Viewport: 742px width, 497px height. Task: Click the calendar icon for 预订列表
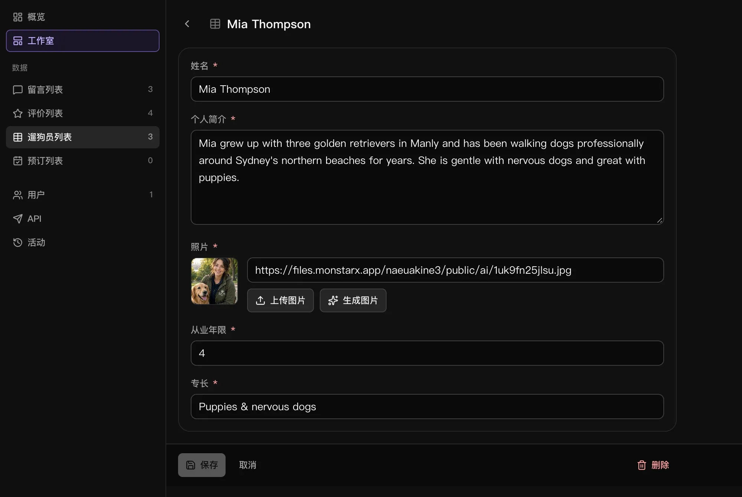click(x=18, y=161)
